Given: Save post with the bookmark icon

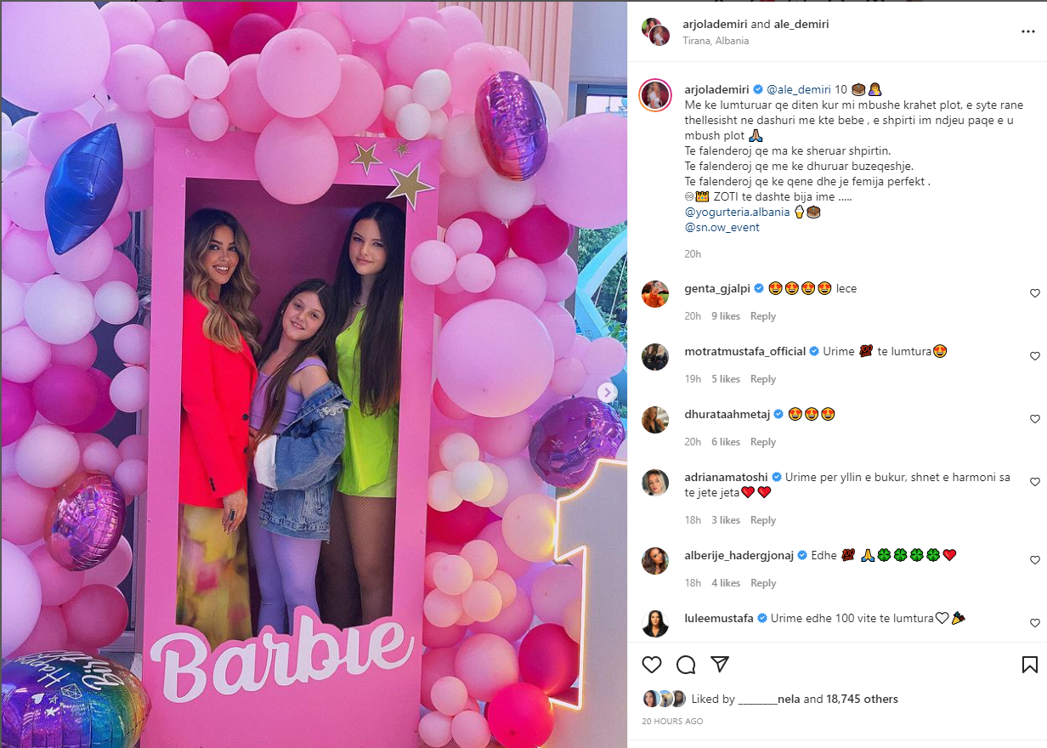Looking at the screenshot, I should 1029,665.
